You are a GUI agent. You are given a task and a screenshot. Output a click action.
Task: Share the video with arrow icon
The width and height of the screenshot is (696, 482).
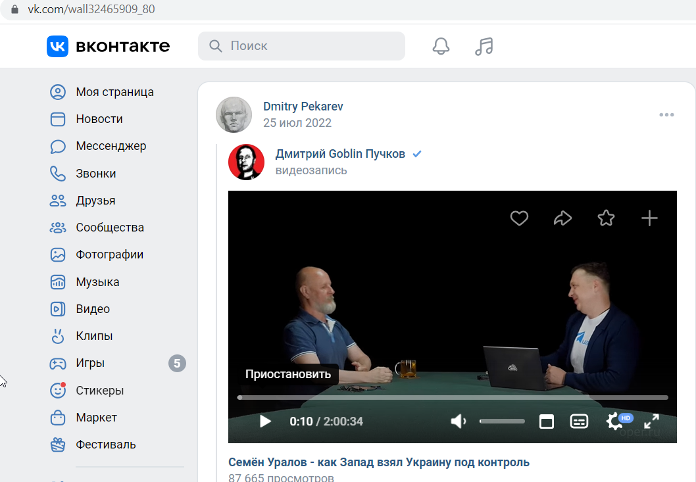(x=562, y=218)
